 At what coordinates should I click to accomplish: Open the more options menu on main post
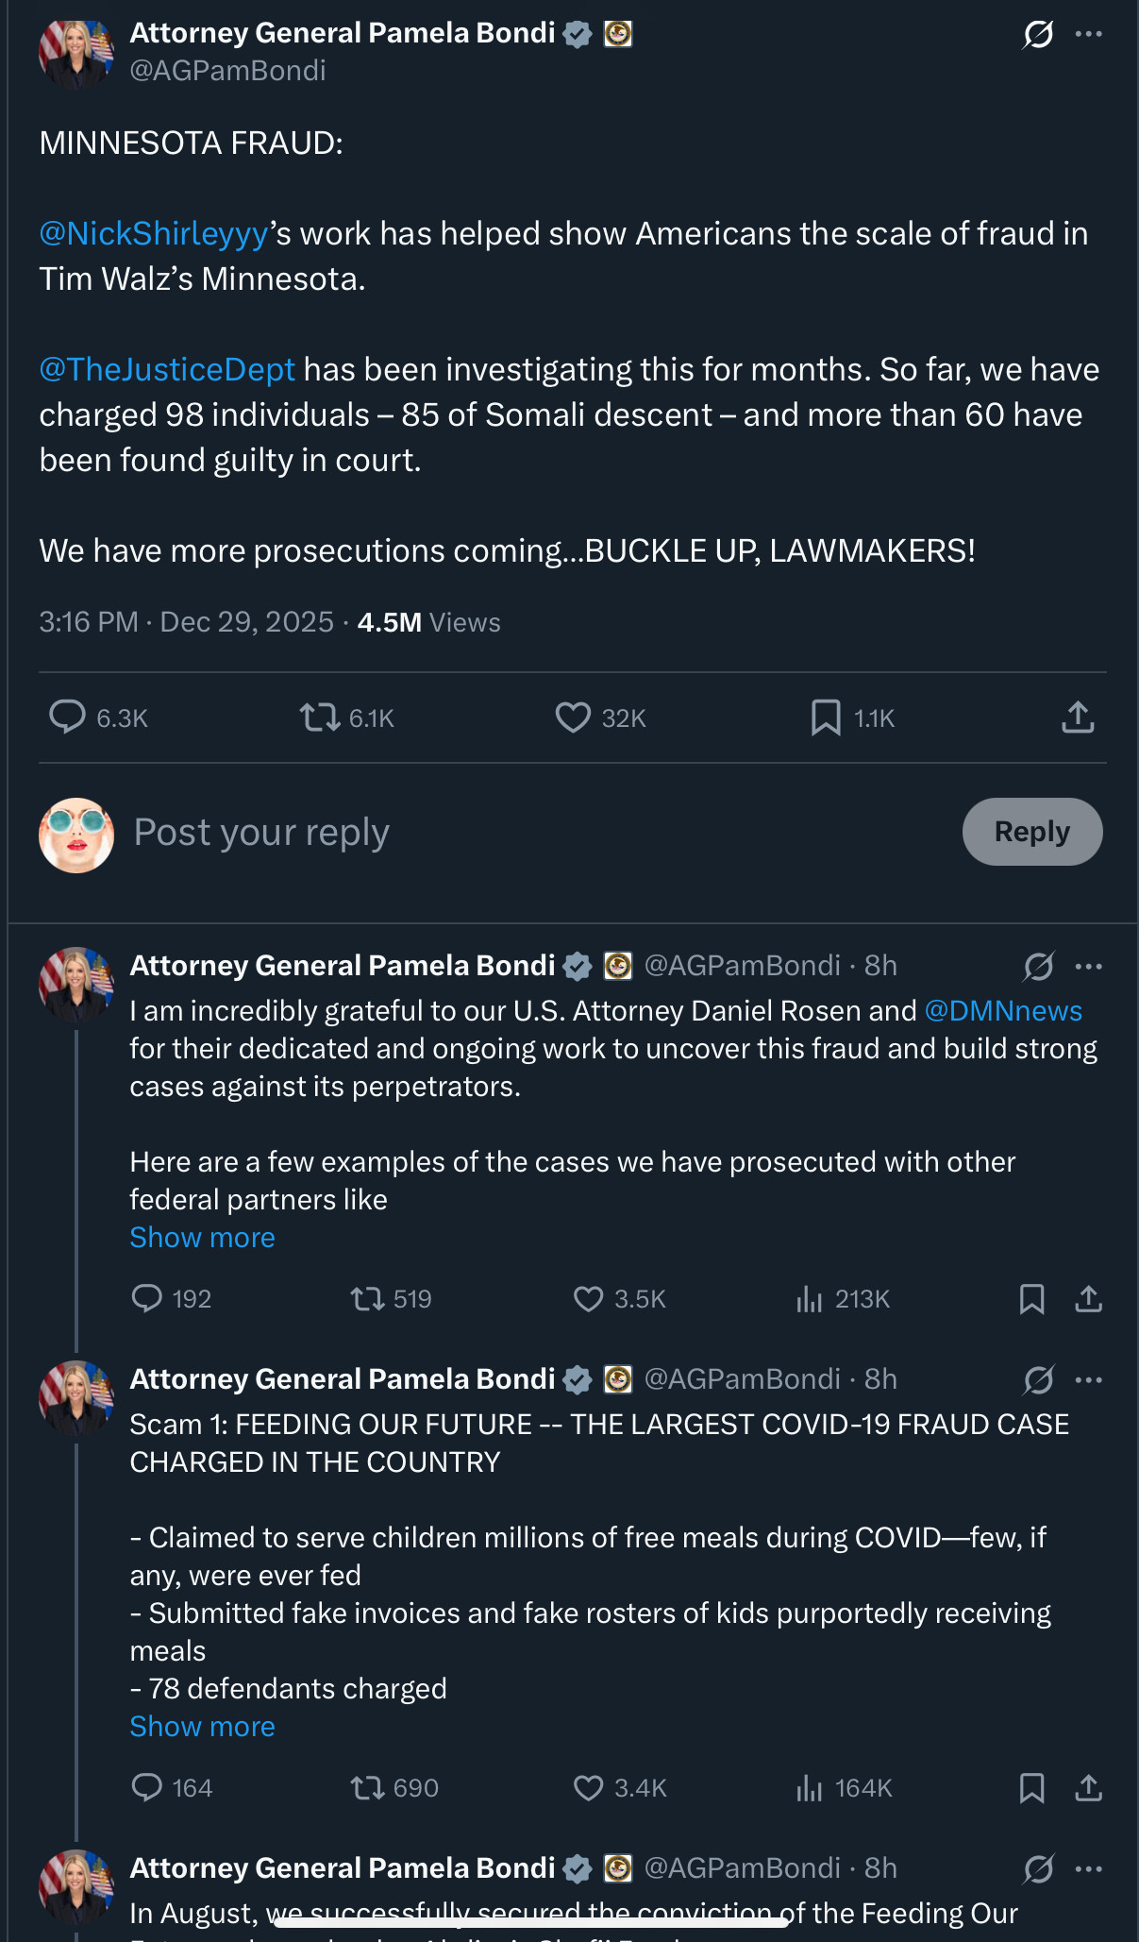[1088, 35]
